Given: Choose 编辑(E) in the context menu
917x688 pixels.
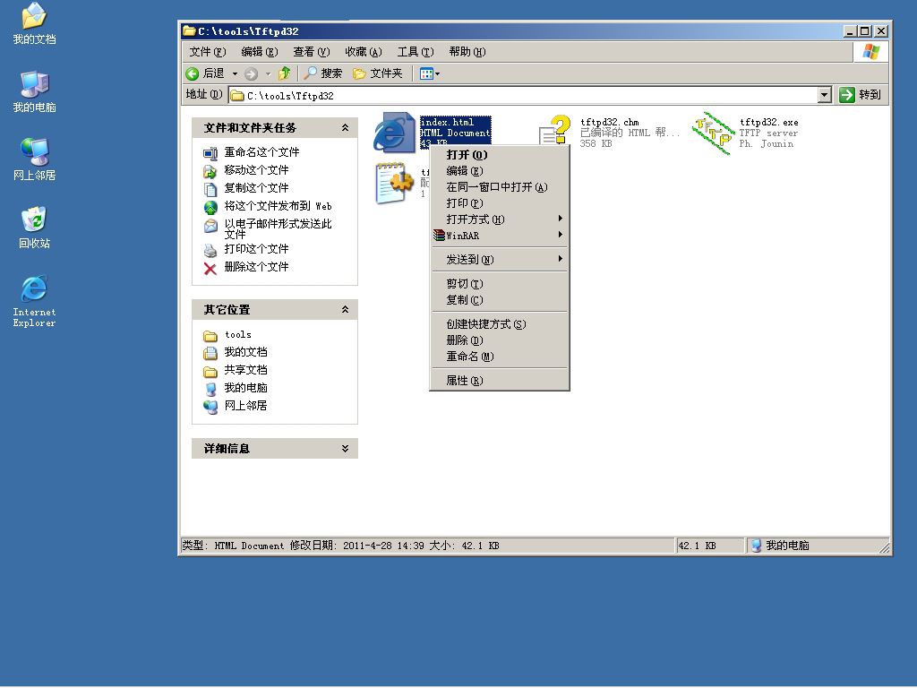Looking at the screenshot, I should pos(500,171).
